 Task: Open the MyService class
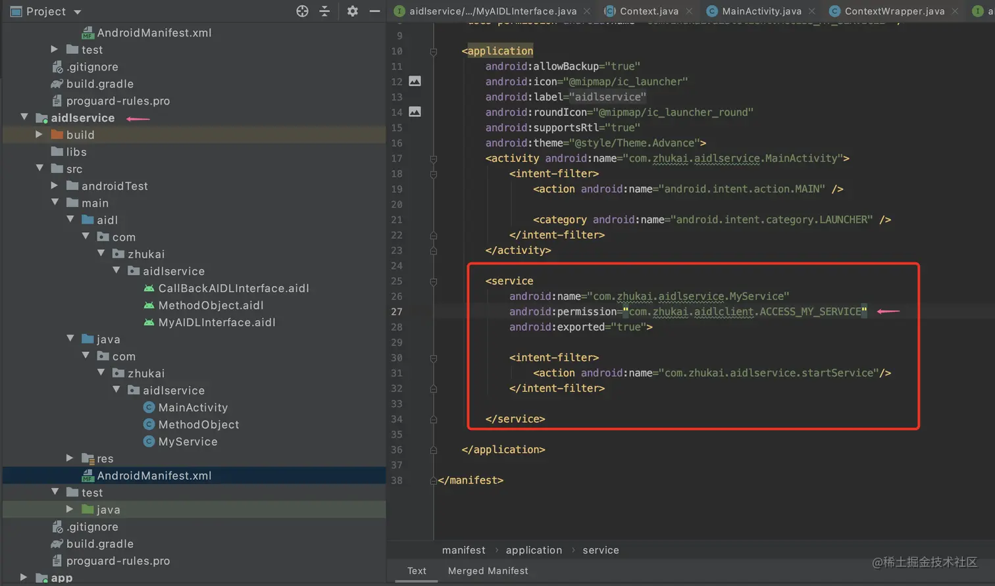click(188, 442)
